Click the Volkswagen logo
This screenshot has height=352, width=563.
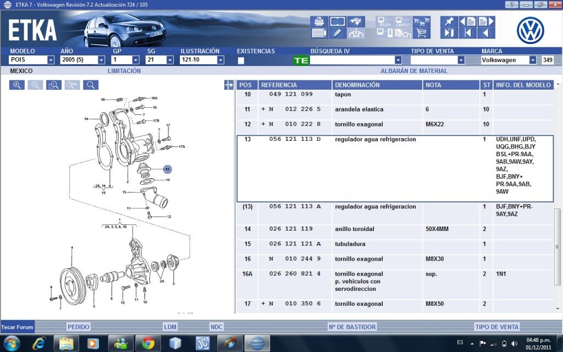(x=531, y=31)
